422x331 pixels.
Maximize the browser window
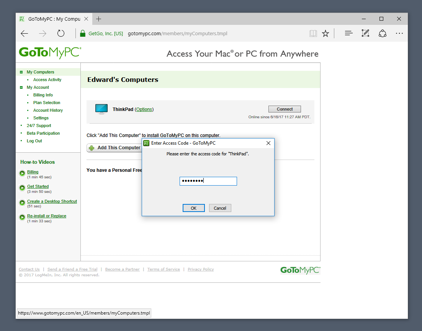click(x=381, y=19)
